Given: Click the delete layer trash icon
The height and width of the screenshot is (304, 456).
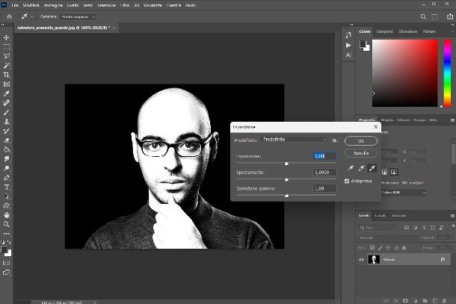Looking at the screenshot, I should 444,301.
